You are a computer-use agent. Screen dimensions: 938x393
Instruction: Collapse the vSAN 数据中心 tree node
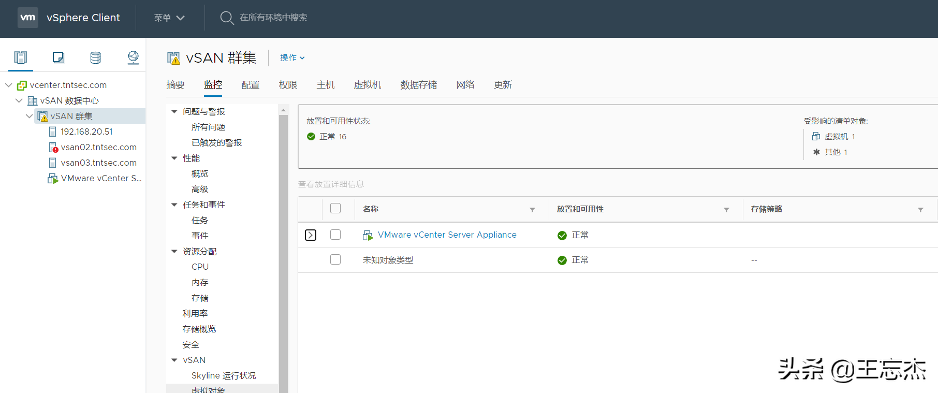pos(19,100)
